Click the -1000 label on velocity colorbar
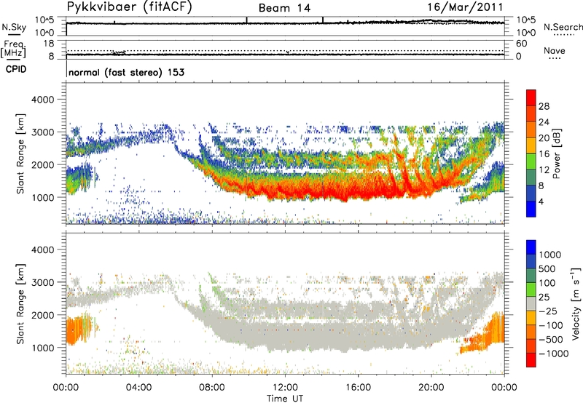The width and height of the screenshot is (583, 403). [x=554, y=354]
